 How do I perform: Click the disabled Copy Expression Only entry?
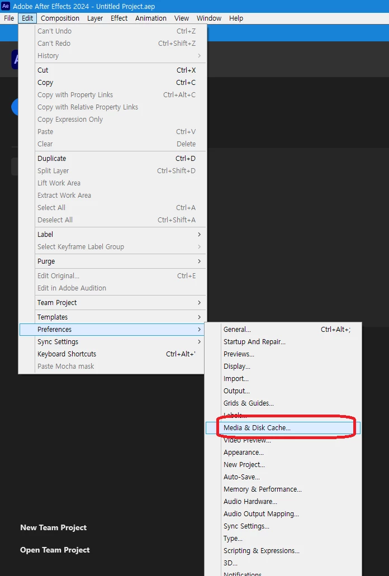(x=112, y=120)
